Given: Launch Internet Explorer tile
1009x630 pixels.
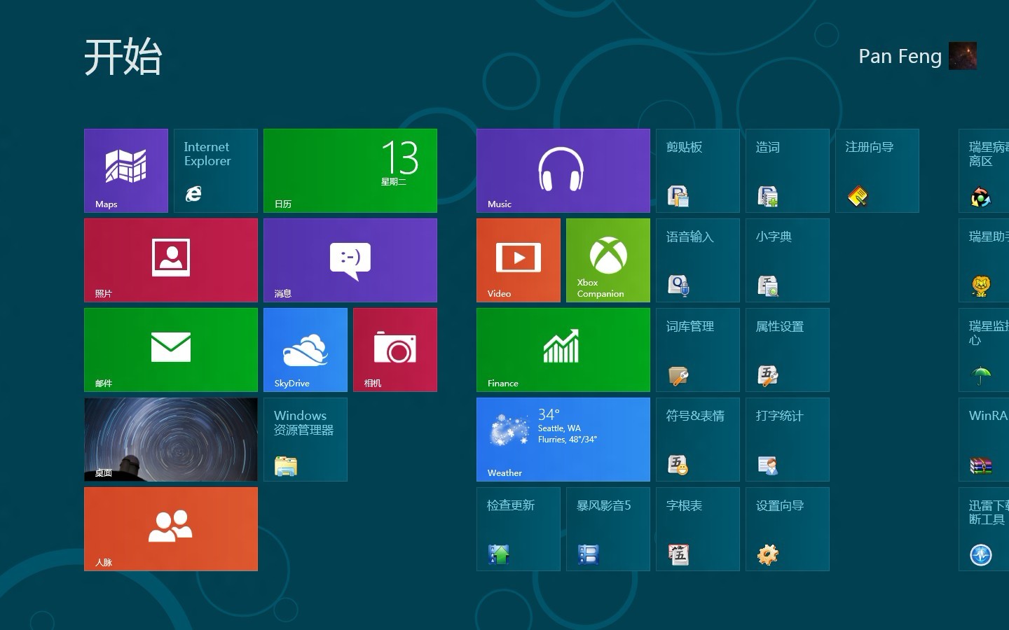Looking at the screenshot, I should coord(216,171).
